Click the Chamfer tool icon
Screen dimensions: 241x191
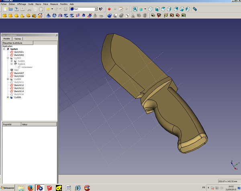click(72, 15)
